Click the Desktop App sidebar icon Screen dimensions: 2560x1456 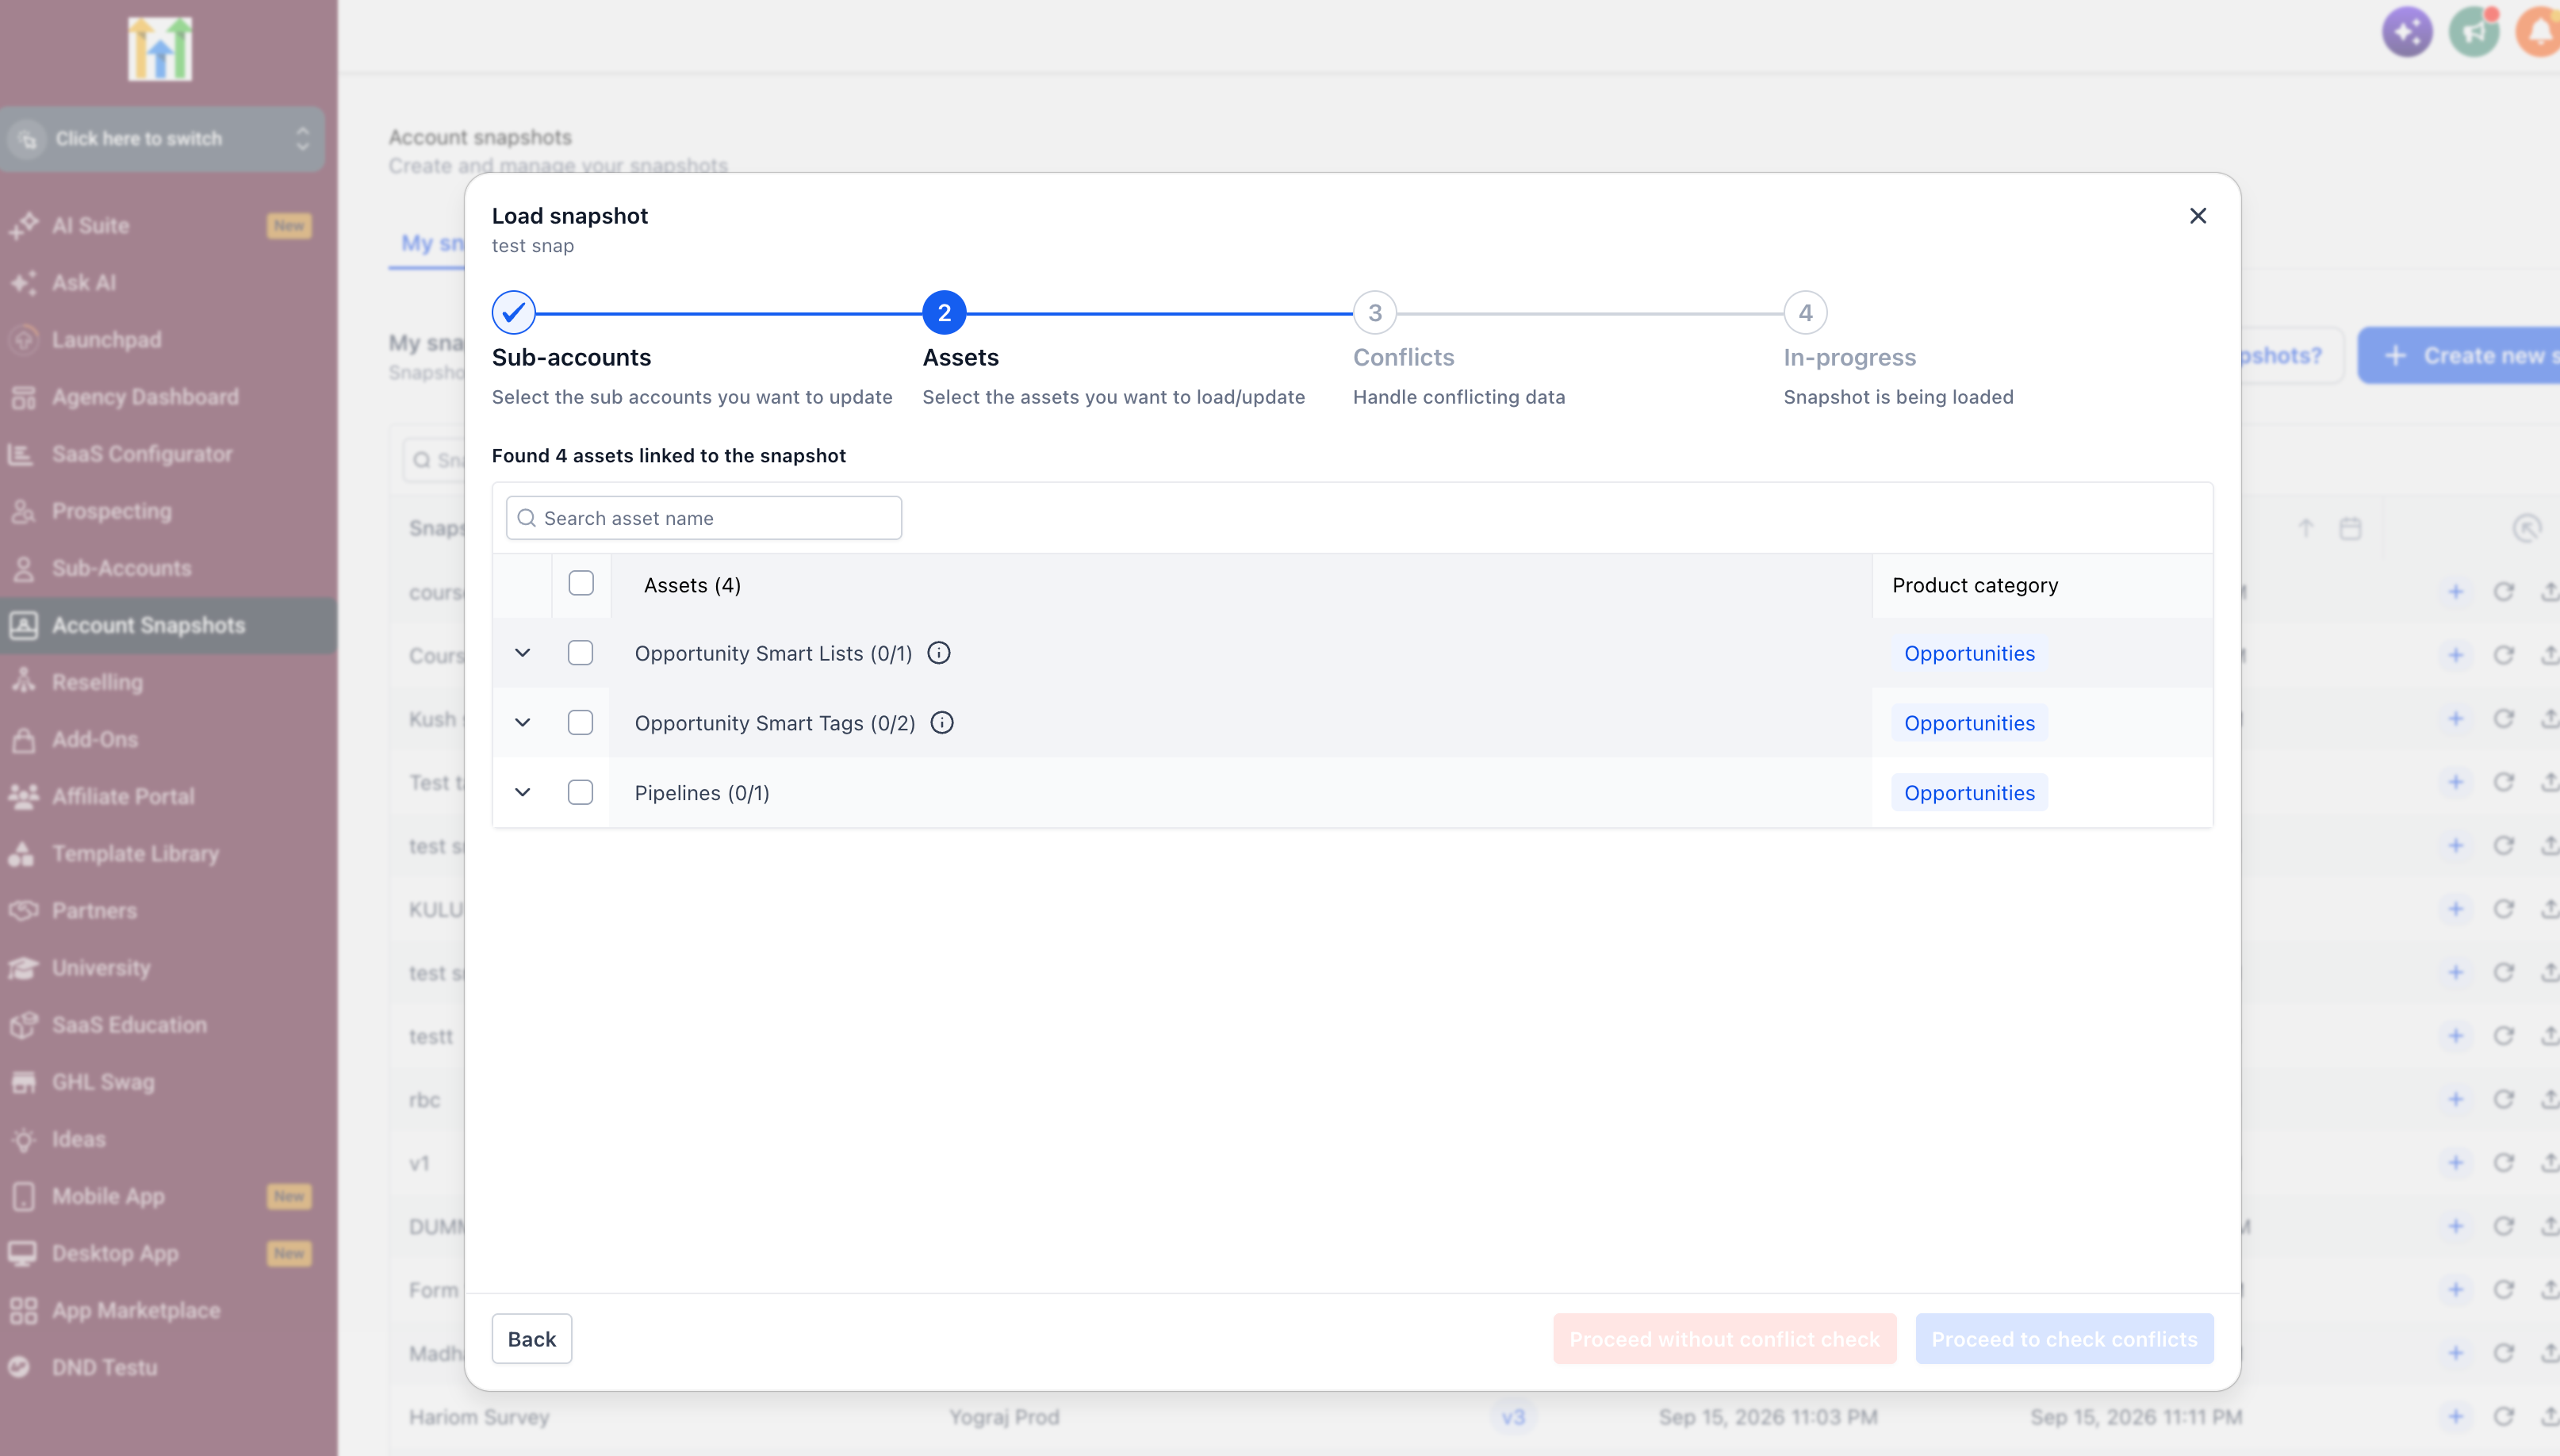coord(24,1253)
